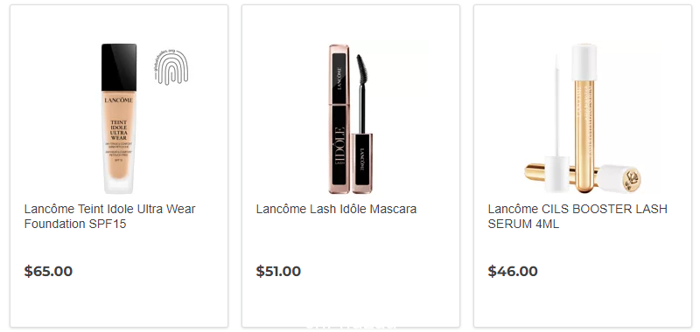Click the $46.00 lash serum price
The height and width of the screenshot is (332, 700).
(513, 271)
